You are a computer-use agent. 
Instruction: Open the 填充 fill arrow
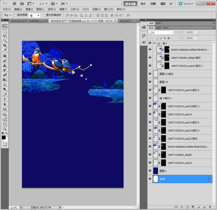[x=196, y=38]
